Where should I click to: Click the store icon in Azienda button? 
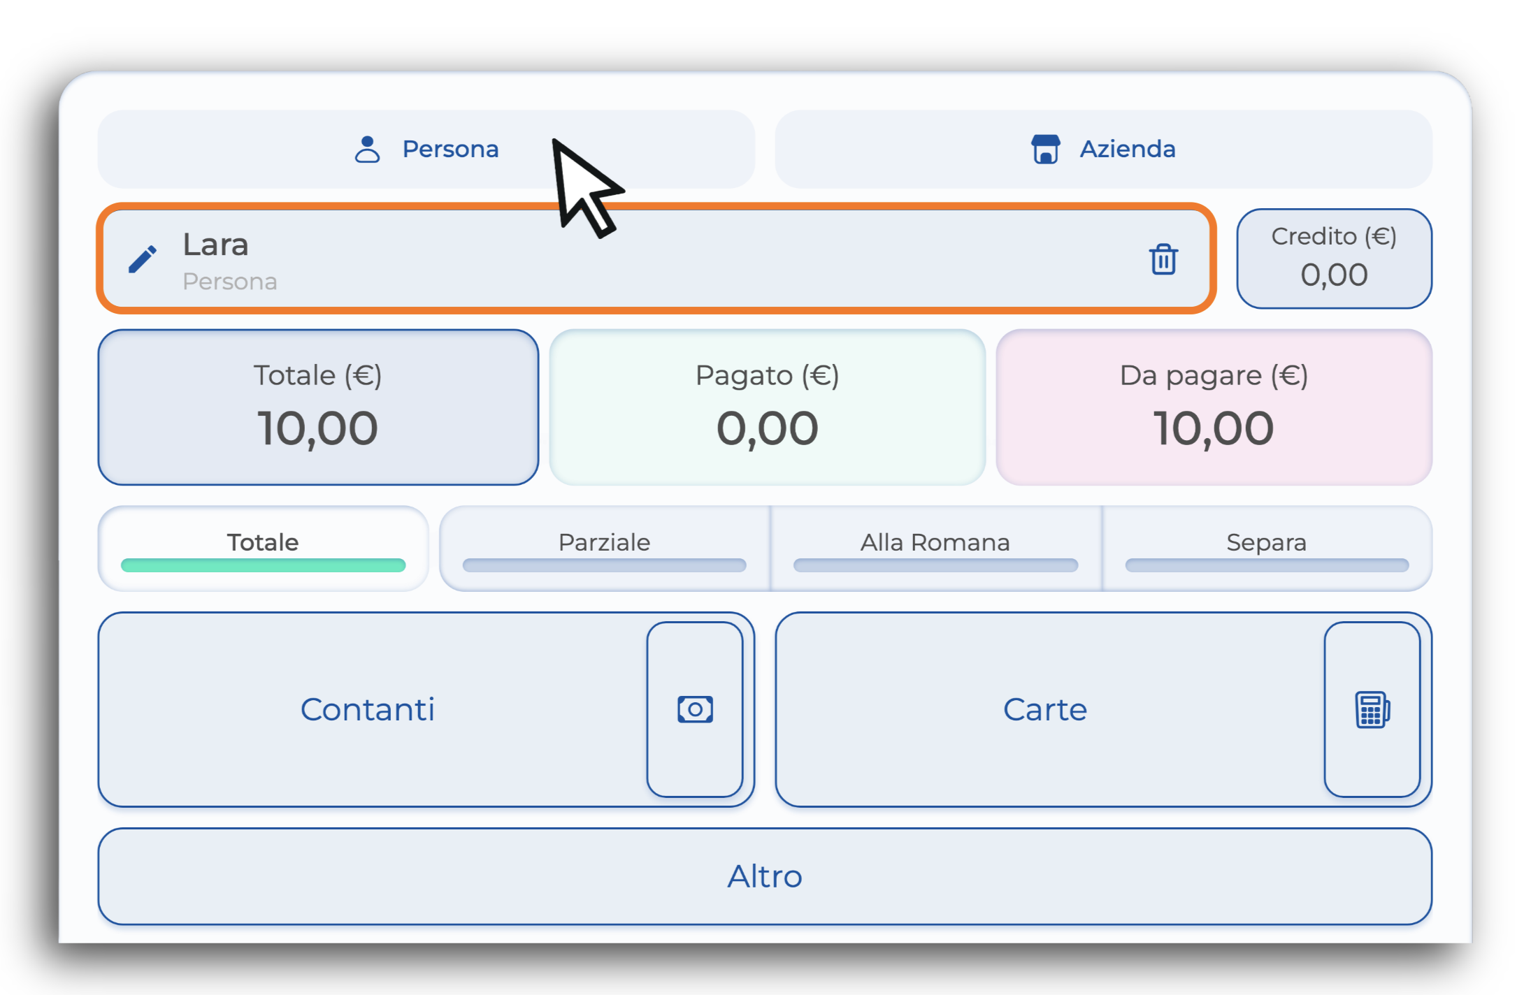coord(1046,149)
